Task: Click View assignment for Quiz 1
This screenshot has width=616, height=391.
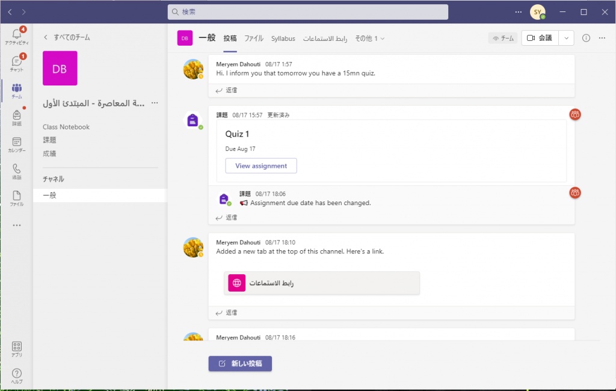Action: click(x=261, y=166)
